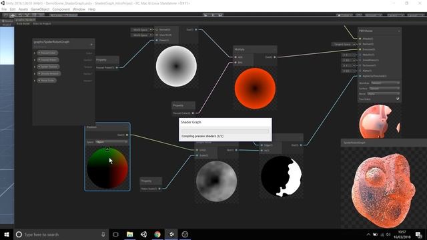Click the Simple Noise UV(2) input port

[197, 150]
